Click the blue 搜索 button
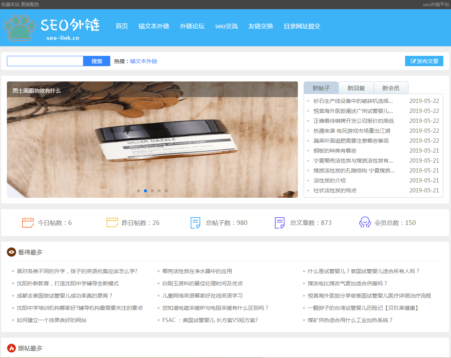This screenshot has width=451, height=358. click(97, 61)
